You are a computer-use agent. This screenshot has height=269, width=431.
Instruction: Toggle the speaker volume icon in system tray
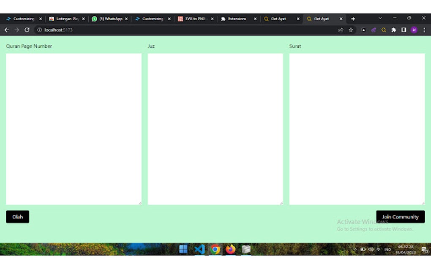[371, 249]
